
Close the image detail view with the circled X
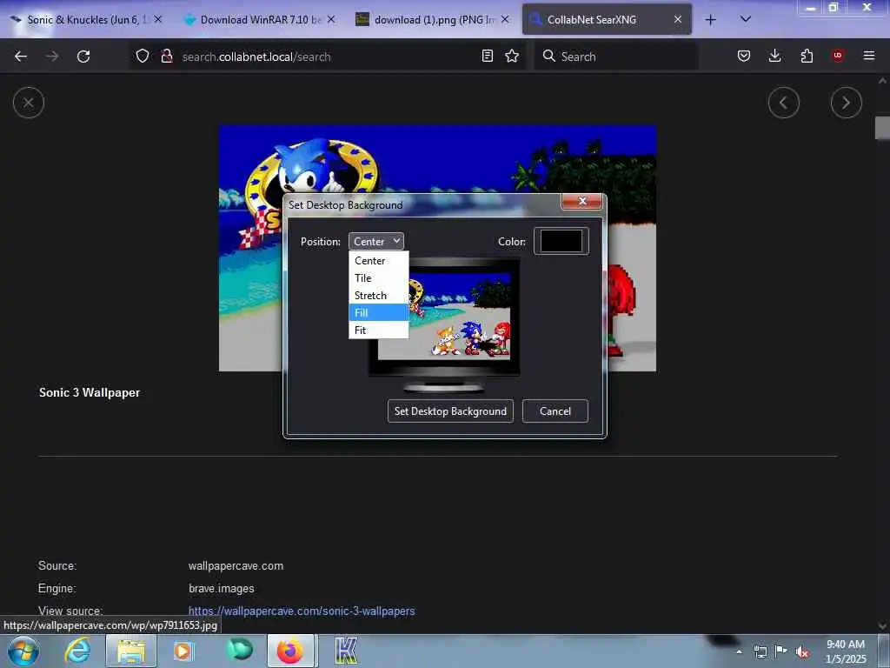coord(29,103)
